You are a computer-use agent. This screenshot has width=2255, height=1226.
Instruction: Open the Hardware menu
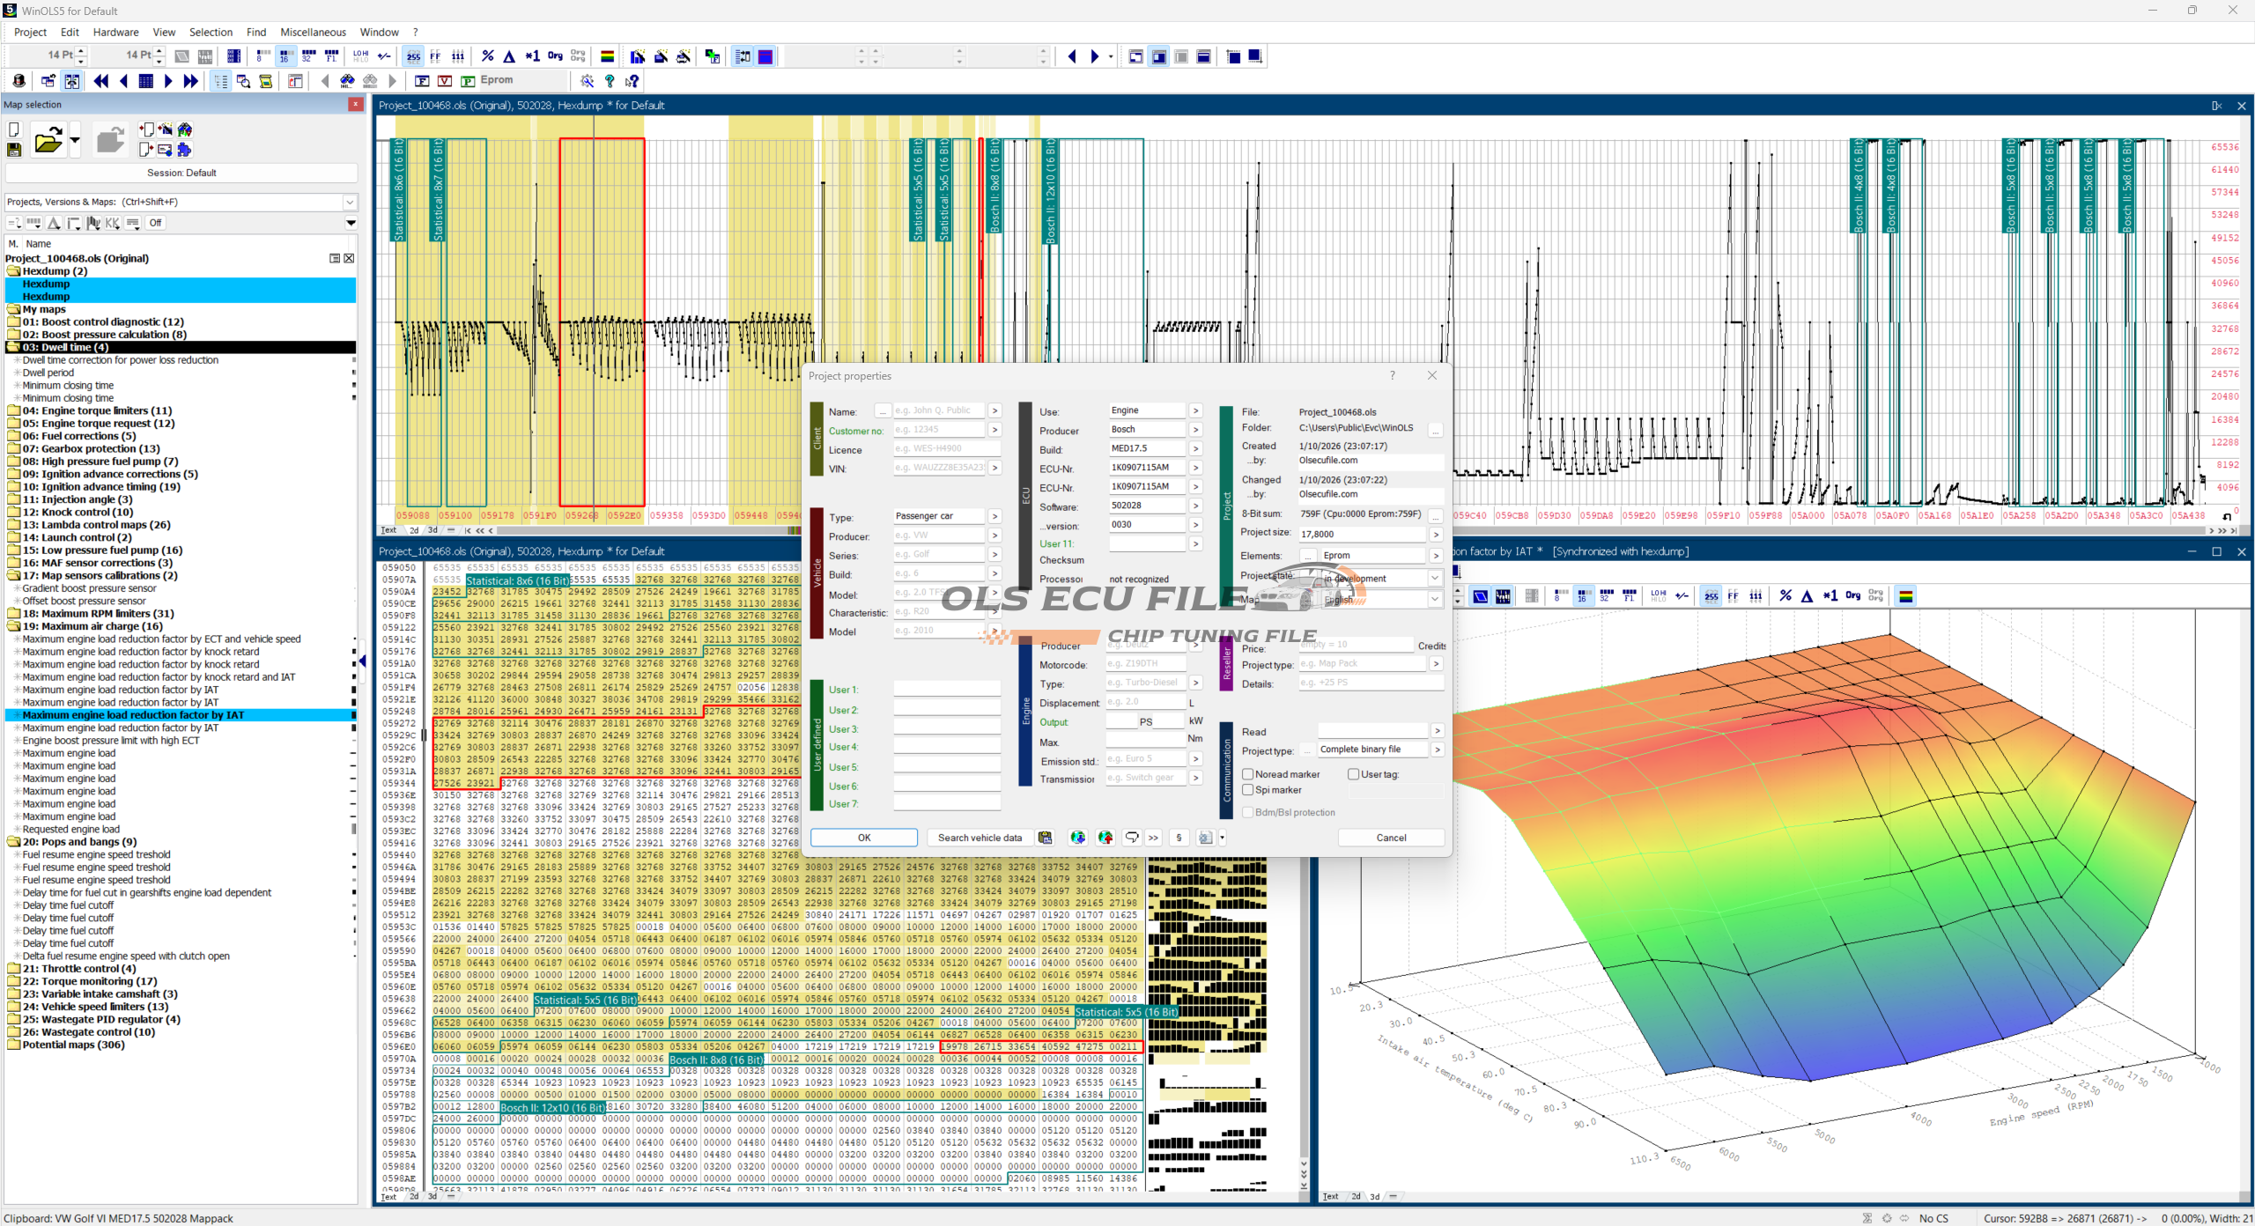[115, 33]
